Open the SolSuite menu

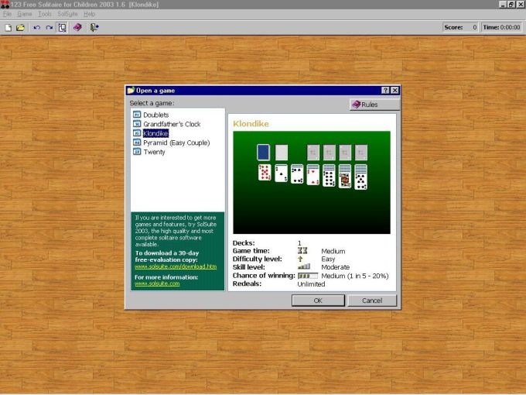point(67,14)
